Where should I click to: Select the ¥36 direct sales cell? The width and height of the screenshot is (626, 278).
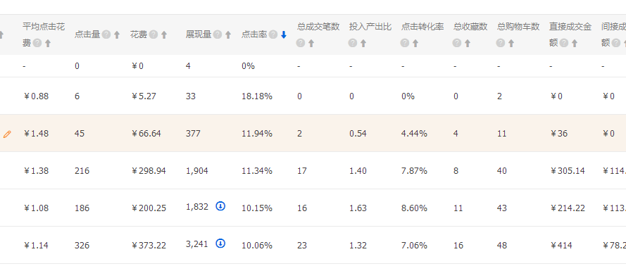coord(559,134)
